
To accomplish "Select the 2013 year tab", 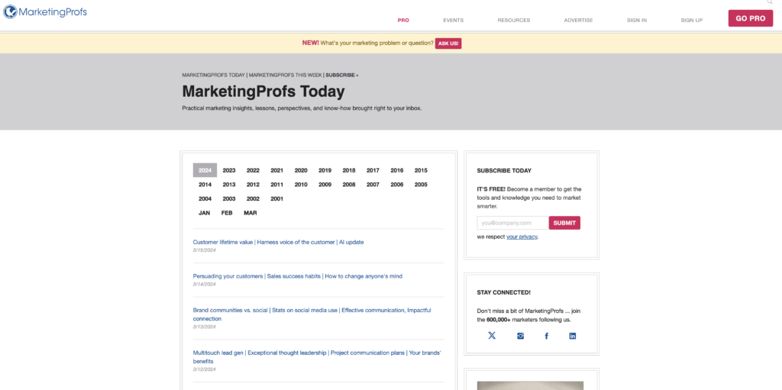I will click(x=229, y=185).
